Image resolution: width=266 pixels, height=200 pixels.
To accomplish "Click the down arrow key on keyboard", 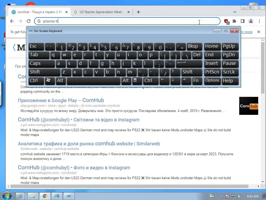I will point(175,81).
